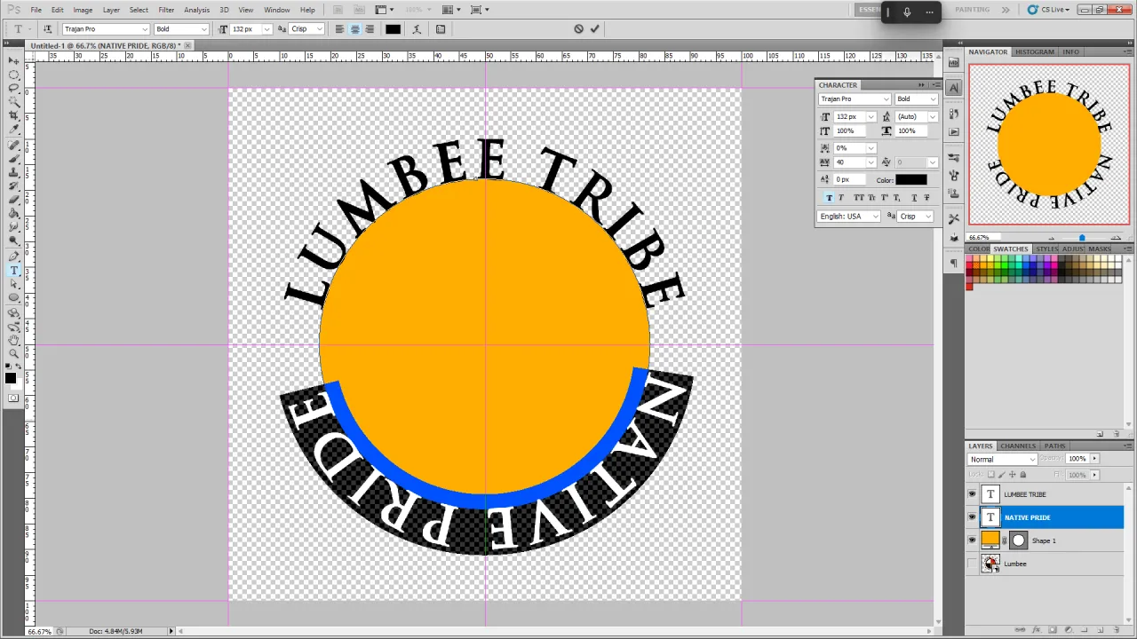
Task: Switch to the Histogram tab
Action: [1034, 51]
